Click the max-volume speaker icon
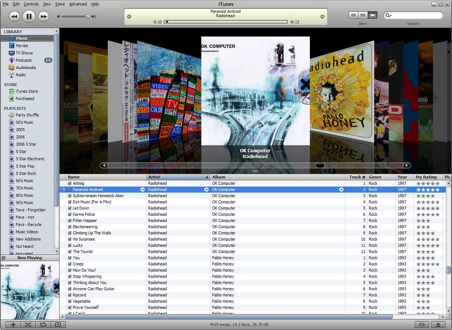The height and width of the screenshot is (330, 452). (94, 16)
